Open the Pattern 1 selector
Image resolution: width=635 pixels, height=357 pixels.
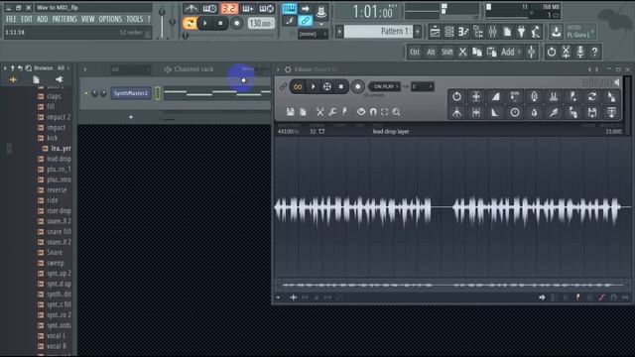(x=378, y=31)
